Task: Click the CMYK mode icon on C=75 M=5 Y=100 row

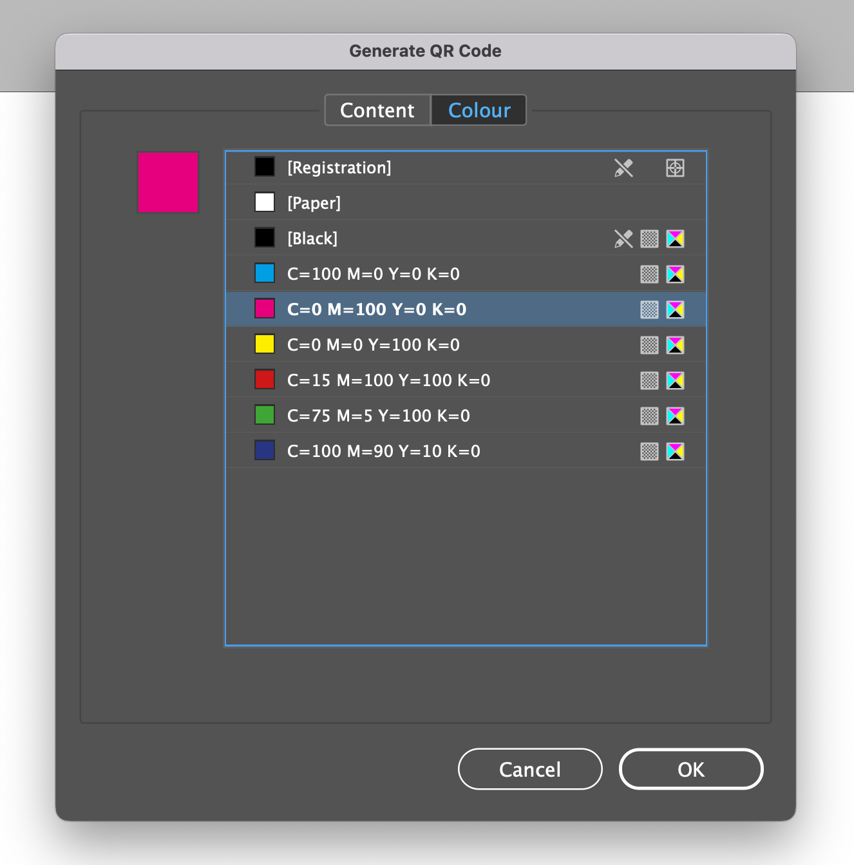Action: 675,416
